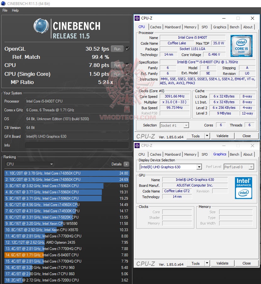Expand the Ranking CPU dropdown
Viewport: 261px width, 284px height.
(x=29, y=164)
